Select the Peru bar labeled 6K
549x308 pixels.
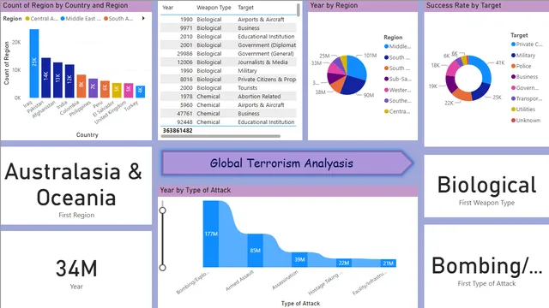[x=105, y=89]
